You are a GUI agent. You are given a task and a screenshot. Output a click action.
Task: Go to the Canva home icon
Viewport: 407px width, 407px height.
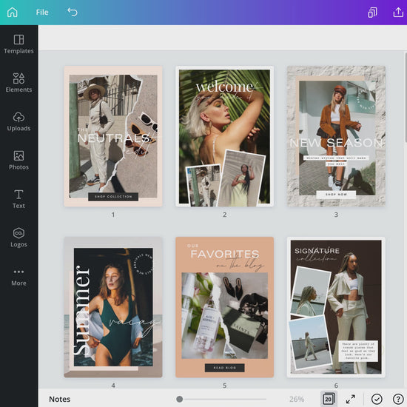click(12, 12)
